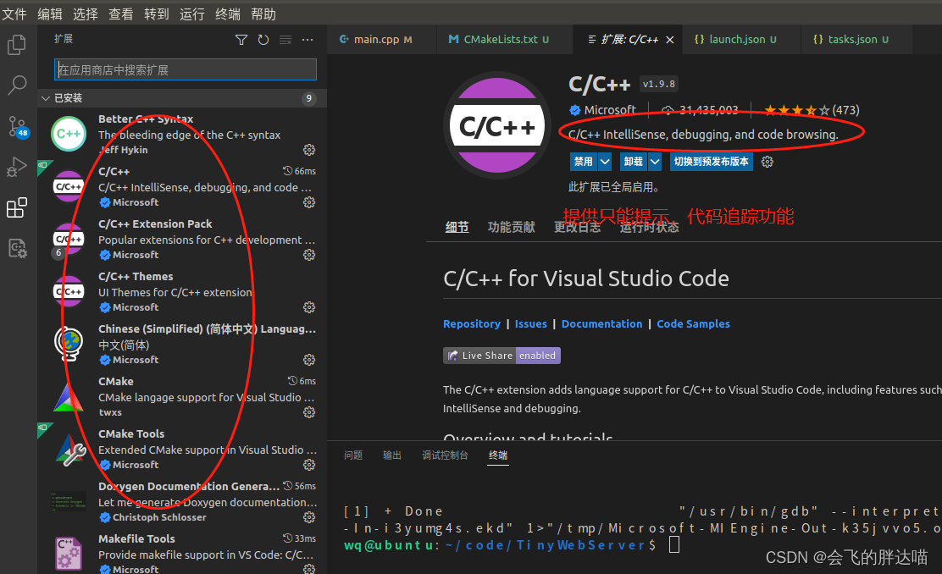The height and width of the screenshot is (574, 942).
Task: Select Makefile Tools extension in list
Action: [183, 552]
